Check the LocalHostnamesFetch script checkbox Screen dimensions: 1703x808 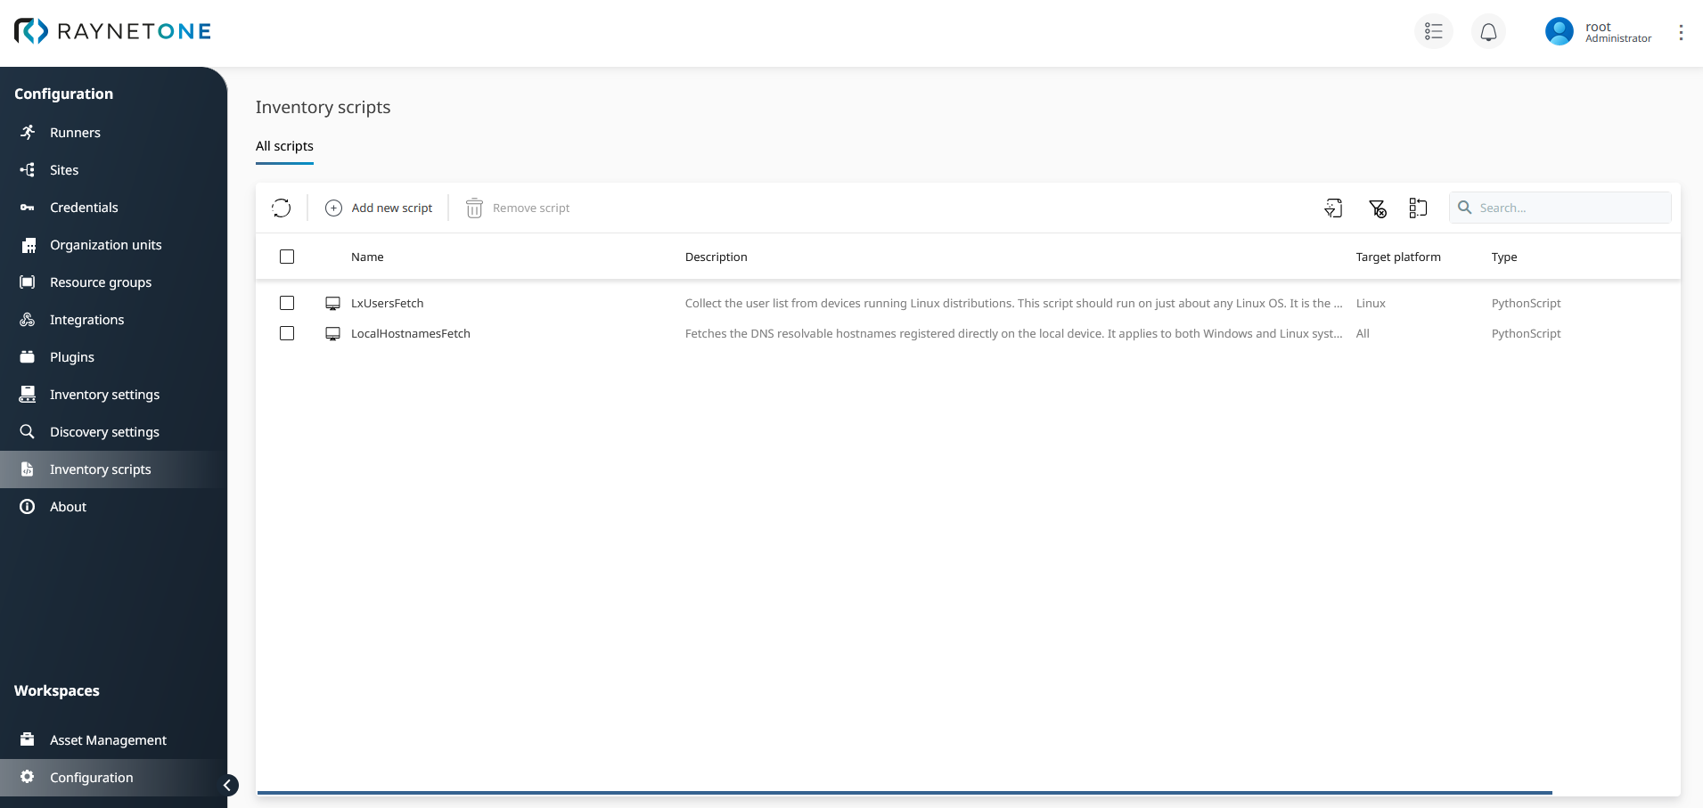(287, 333)
